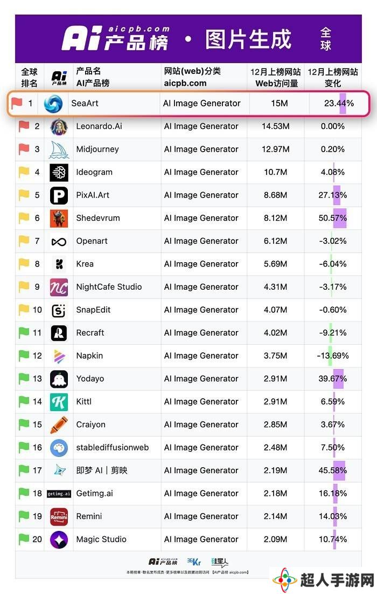Click the Openart infinity icon

pos(59,242)
